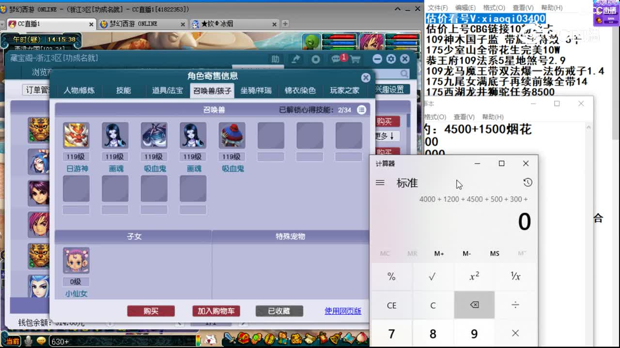Click the 更多 dropdown button
Viewport: 620px width, 348px height.
point(387,136)
